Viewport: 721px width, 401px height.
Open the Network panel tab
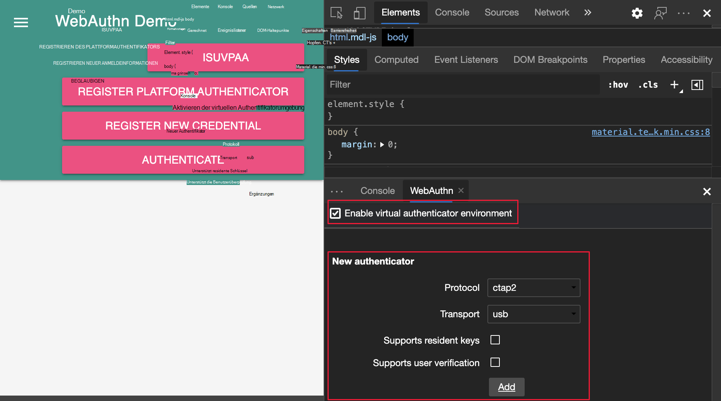(551, 12)
